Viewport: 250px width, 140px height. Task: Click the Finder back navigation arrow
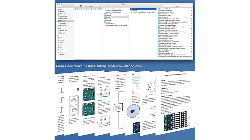58,6
